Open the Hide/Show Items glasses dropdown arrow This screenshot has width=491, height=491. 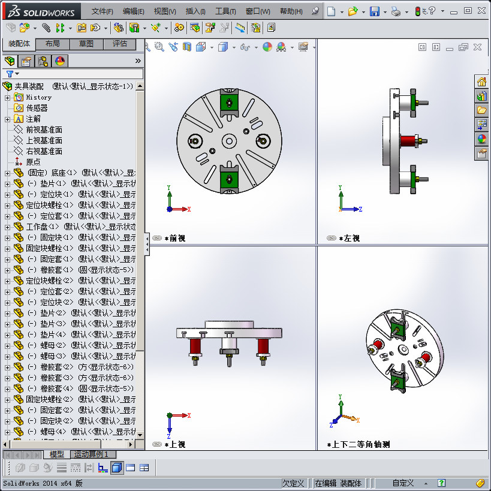tap(256, 47)
